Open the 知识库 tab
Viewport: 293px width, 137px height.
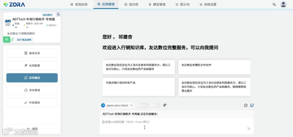131,5
